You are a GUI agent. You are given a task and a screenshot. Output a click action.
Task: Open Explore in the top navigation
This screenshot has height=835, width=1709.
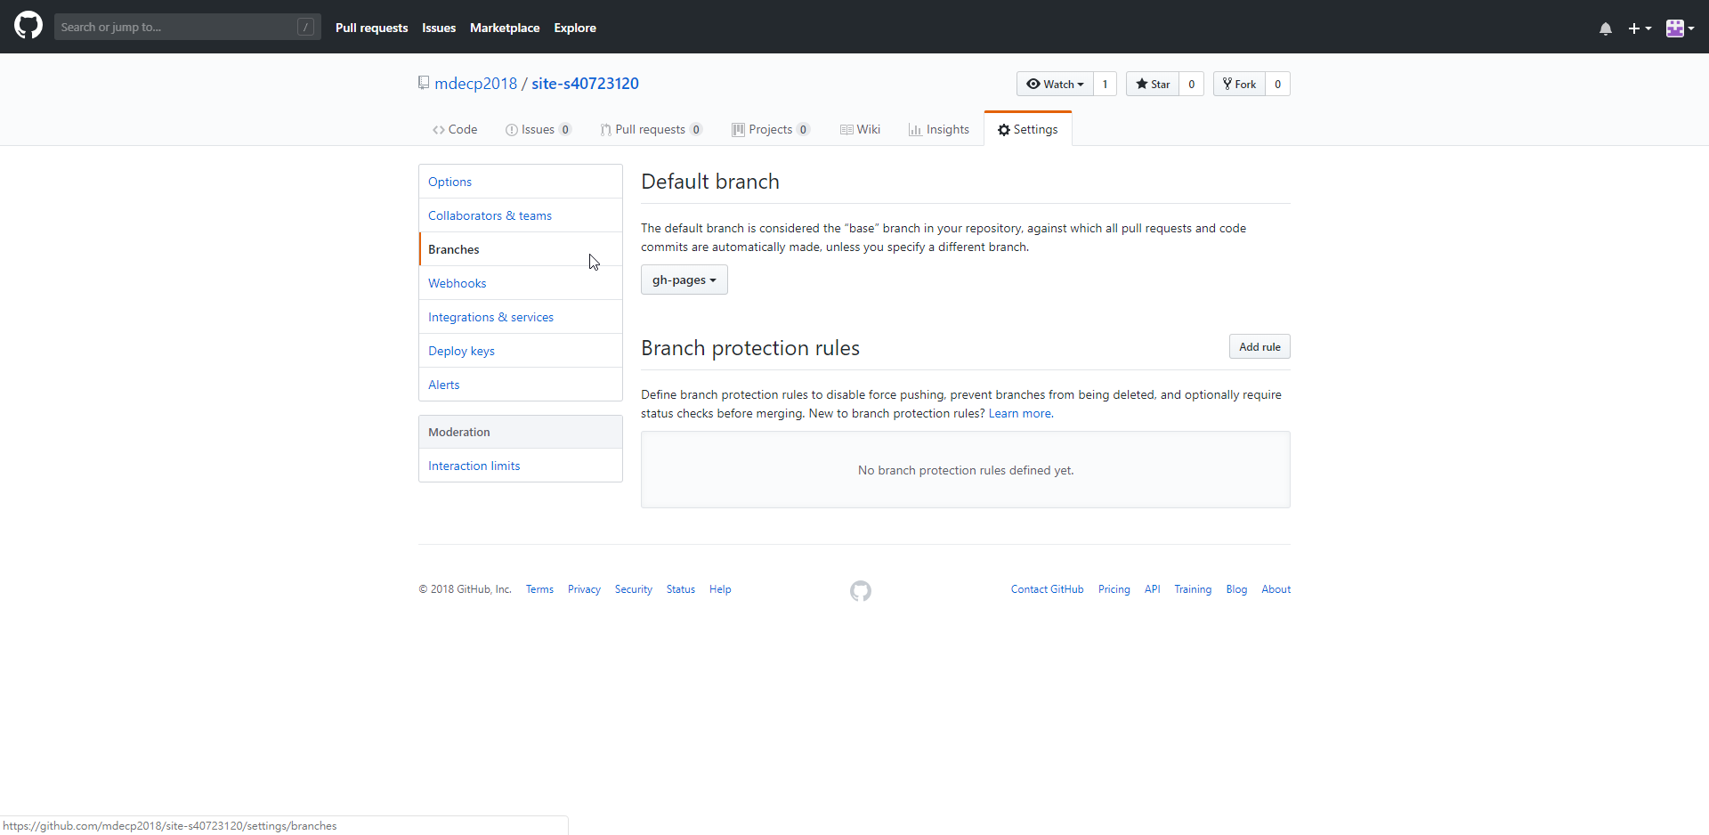(575, 28)
